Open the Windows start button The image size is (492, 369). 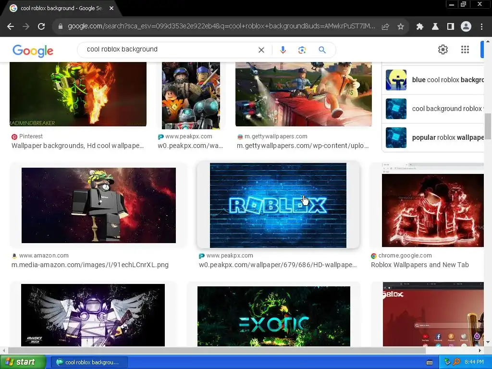pyautogui.click(x=23, y=362)
